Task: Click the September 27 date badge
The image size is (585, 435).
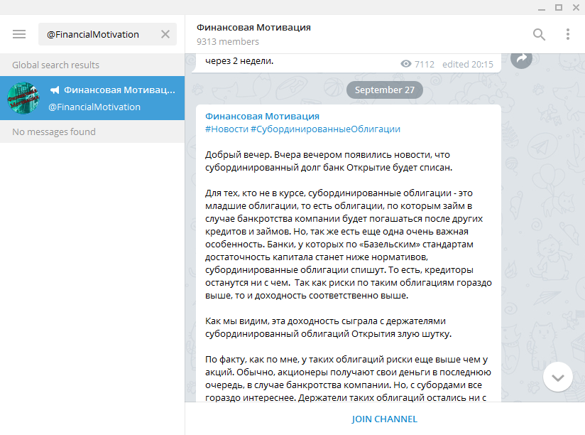Action: (x=384, y=90)
